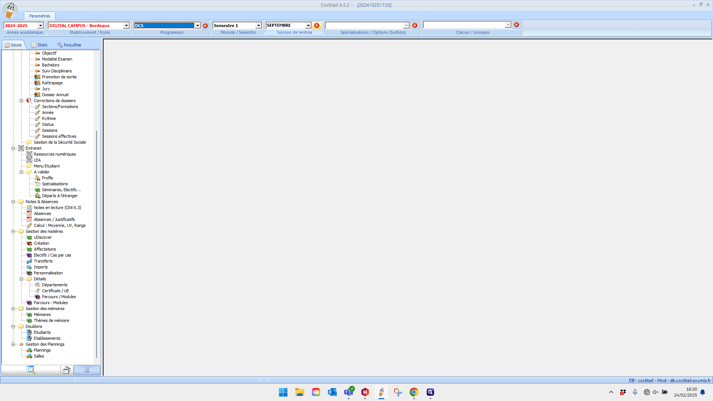The width and height of the screenshot is (713, 401).
Task: Open Electifs / Cas par cas
Action: pyautogui.click(x=52, y=255)
